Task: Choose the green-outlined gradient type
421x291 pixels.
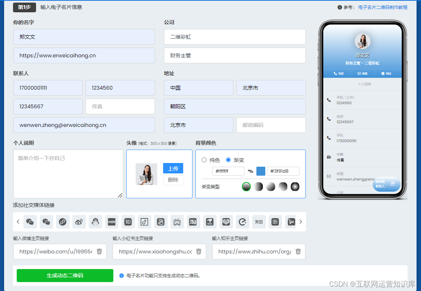Action: 246,187
